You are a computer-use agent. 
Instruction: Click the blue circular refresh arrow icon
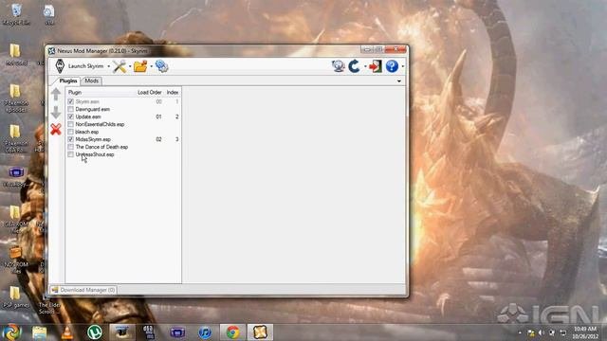pyautogui.click(x=354, y=66)
